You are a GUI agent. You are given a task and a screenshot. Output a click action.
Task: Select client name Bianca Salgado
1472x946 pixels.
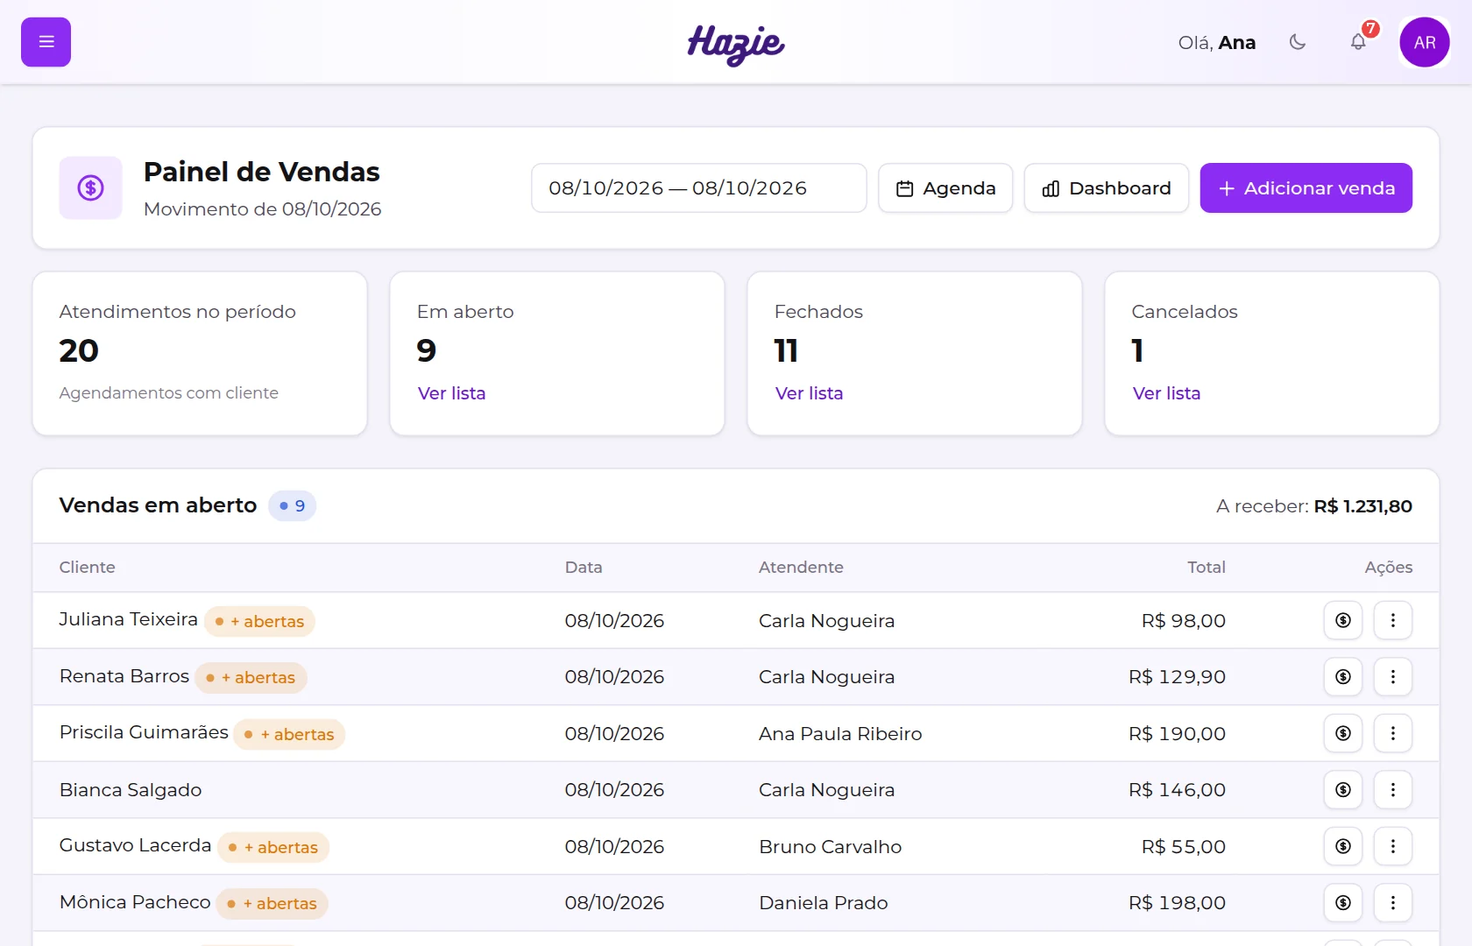[131, 790]
